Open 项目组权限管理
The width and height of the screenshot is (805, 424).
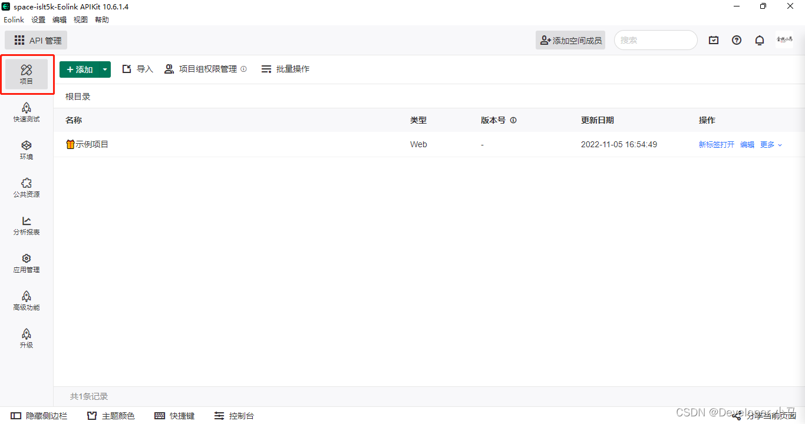tap(200, 69)
